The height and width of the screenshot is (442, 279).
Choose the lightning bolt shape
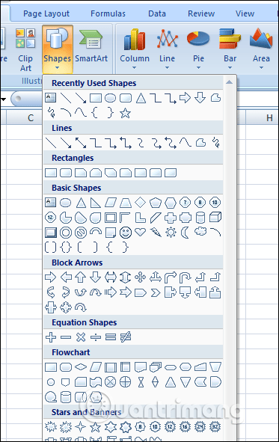pos(156,233)
